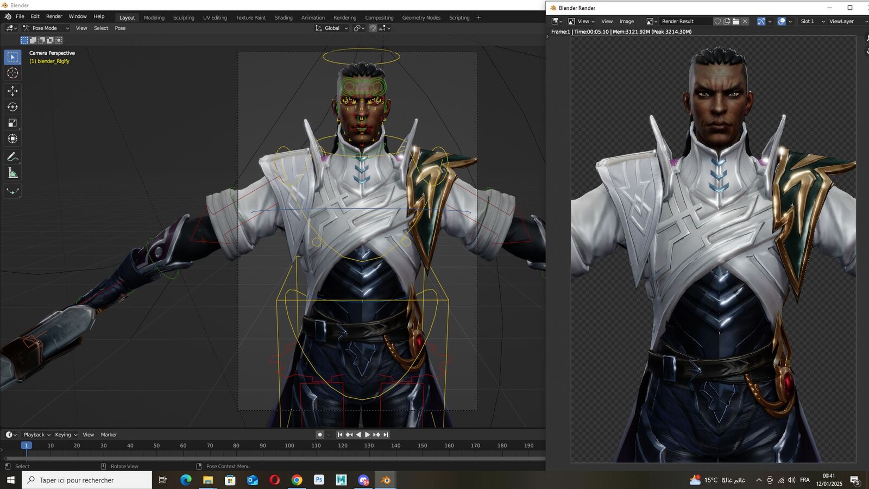
Task: Open Pose Mode dropdown
Action: (x=46, y=28)
